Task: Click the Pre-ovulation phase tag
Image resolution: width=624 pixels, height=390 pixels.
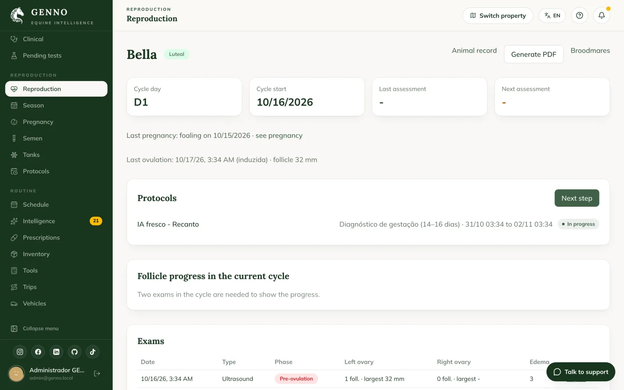Action: pos(296,379)
